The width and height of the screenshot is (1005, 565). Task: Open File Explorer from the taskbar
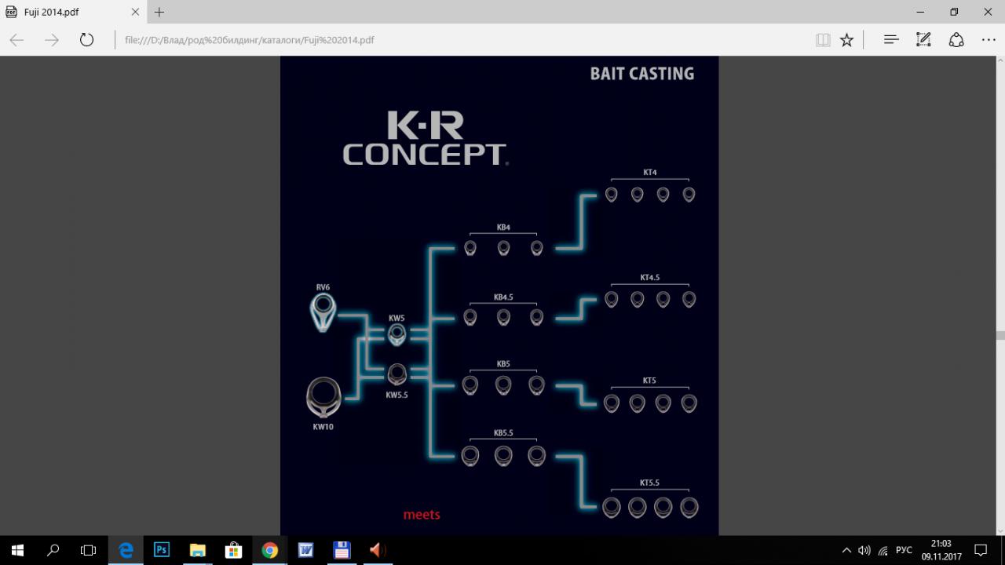[x=197, y=550]
